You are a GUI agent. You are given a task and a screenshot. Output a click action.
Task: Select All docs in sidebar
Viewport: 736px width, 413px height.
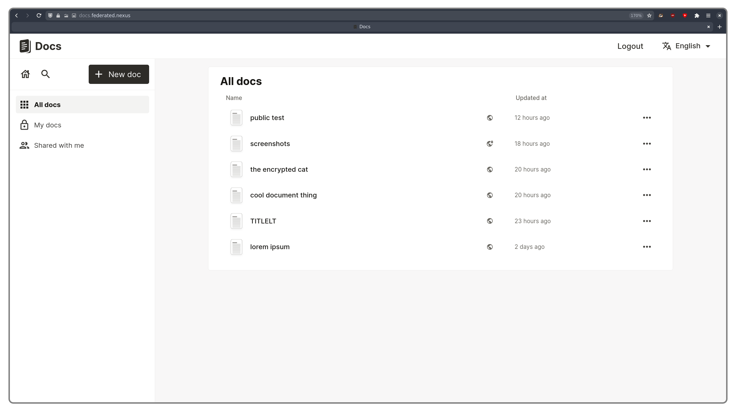pyautogui.click(x=82, y=105)
